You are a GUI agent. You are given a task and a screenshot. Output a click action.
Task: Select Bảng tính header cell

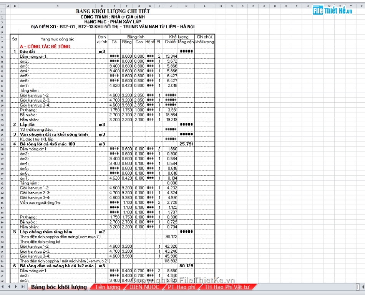coord(136,37)
